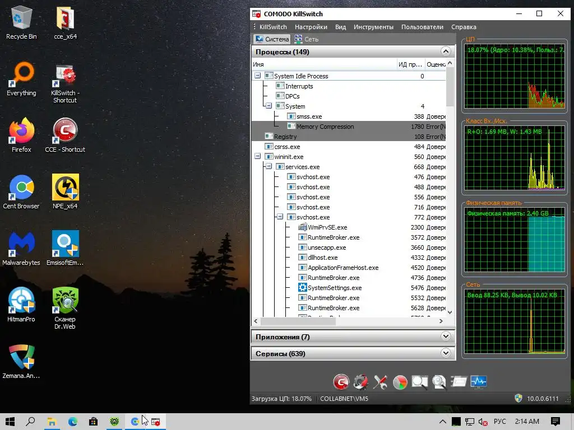Select the EmsisoftEm... desktop icon
574x430 pixels.
(x=65, y=249)
